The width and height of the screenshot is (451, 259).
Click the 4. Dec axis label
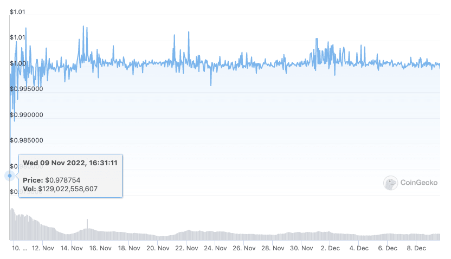(x=359, y=248)
